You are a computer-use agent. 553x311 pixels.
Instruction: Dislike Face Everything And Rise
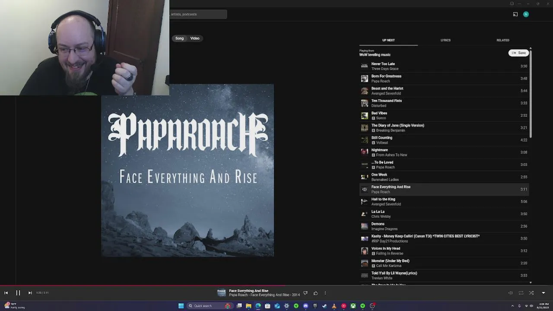coord(305,293)
